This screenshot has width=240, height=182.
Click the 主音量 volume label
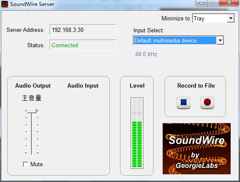pos(32,98)
